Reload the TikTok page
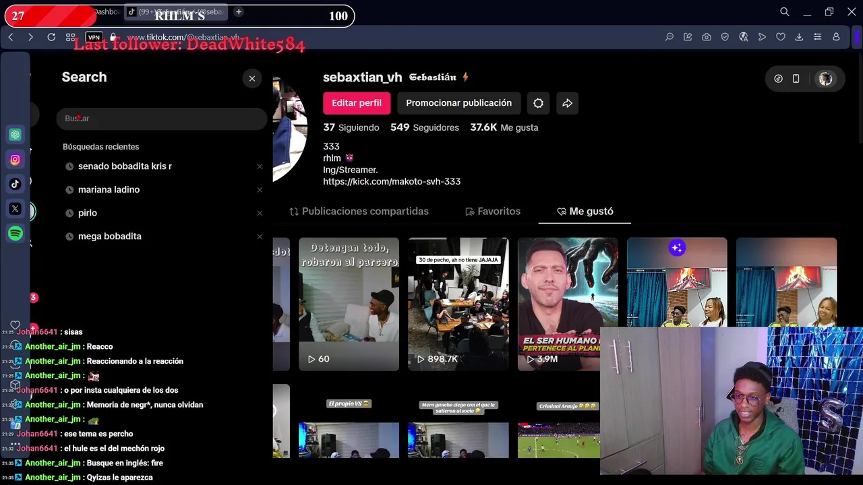 pos(51,37)
